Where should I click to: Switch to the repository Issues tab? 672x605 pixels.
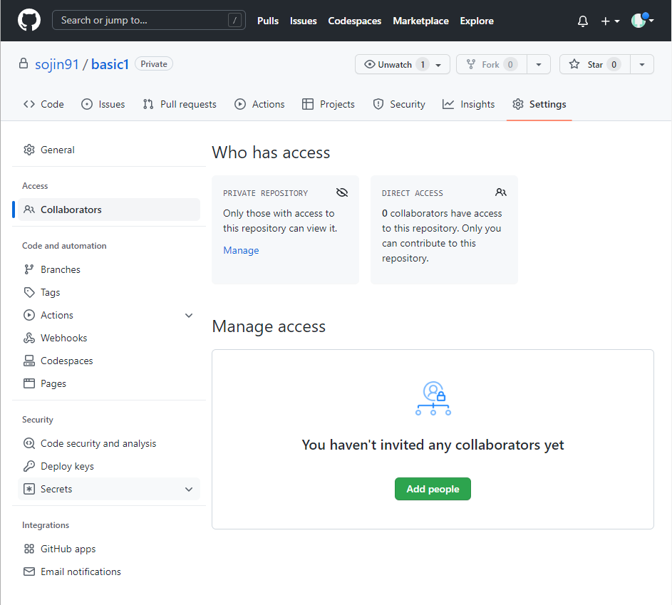(x=103, y=104)
